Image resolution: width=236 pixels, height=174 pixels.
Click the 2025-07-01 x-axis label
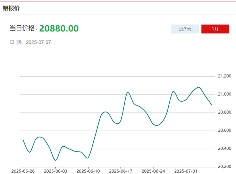186,171
